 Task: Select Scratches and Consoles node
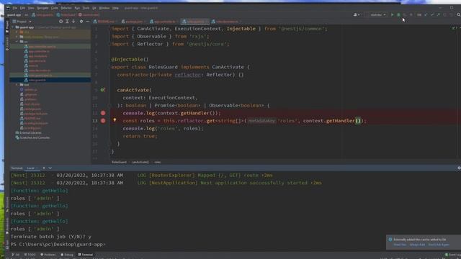click(x=35, y=137)
